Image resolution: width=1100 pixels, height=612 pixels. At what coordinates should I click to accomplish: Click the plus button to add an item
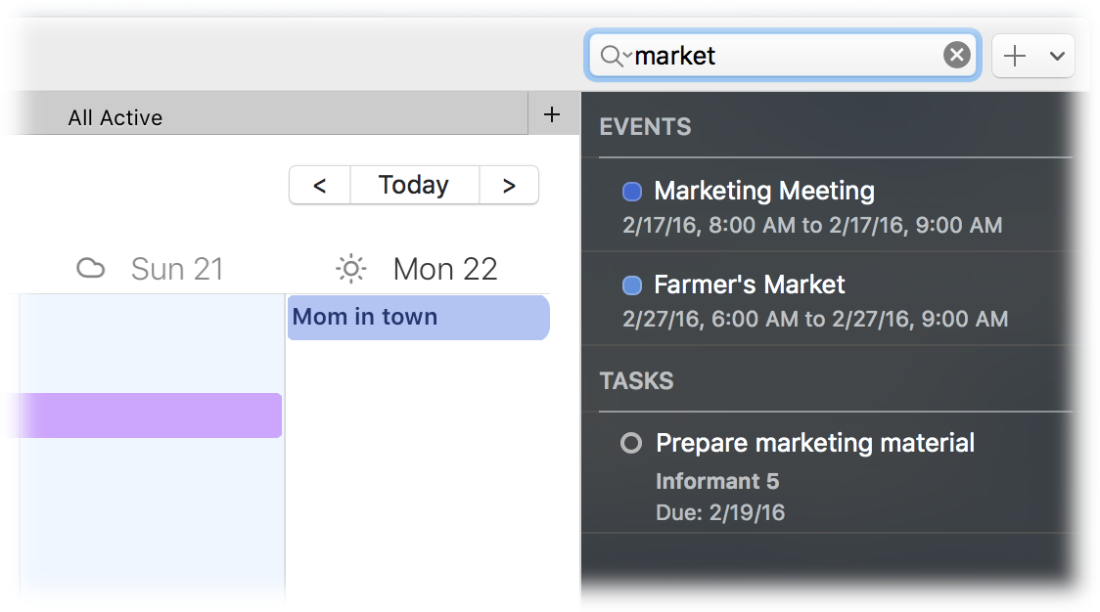point(1015,56)
